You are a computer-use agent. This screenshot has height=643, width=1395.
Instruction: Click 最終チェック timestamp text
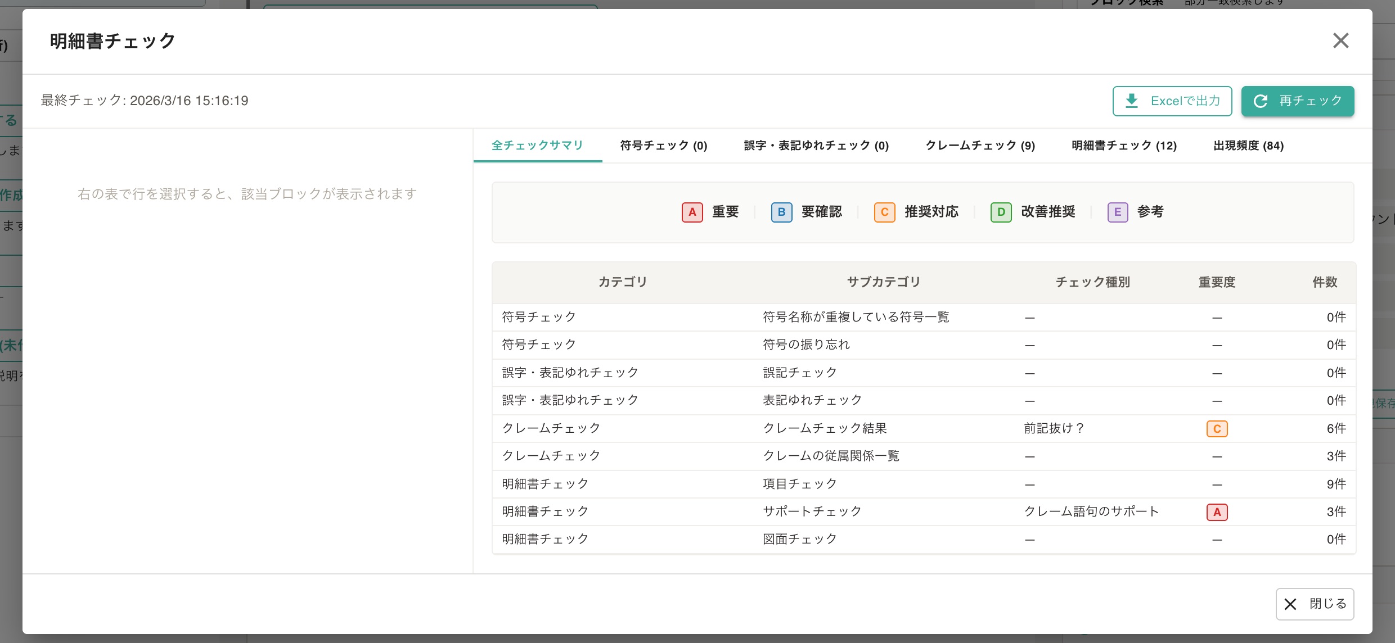pos(145,101)
